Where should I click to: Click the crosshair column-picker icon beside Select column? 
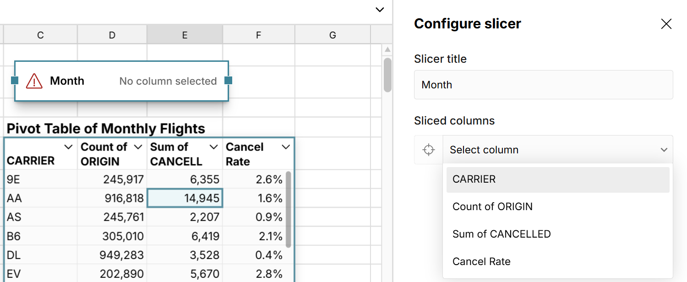click(x=428, y=149)
